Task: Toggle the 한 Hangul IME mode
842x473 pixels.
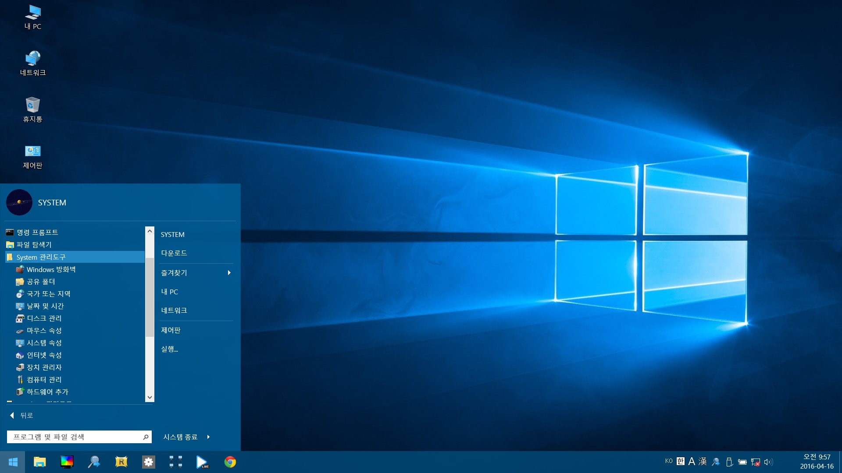Action: (x=681, y=461)
